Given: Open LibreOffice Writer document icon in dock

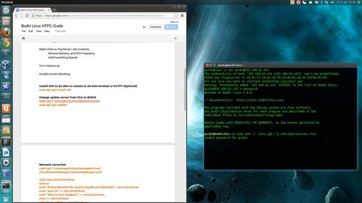Looking at the screenshot, I should pyautogui.click(x=6, y=152).
